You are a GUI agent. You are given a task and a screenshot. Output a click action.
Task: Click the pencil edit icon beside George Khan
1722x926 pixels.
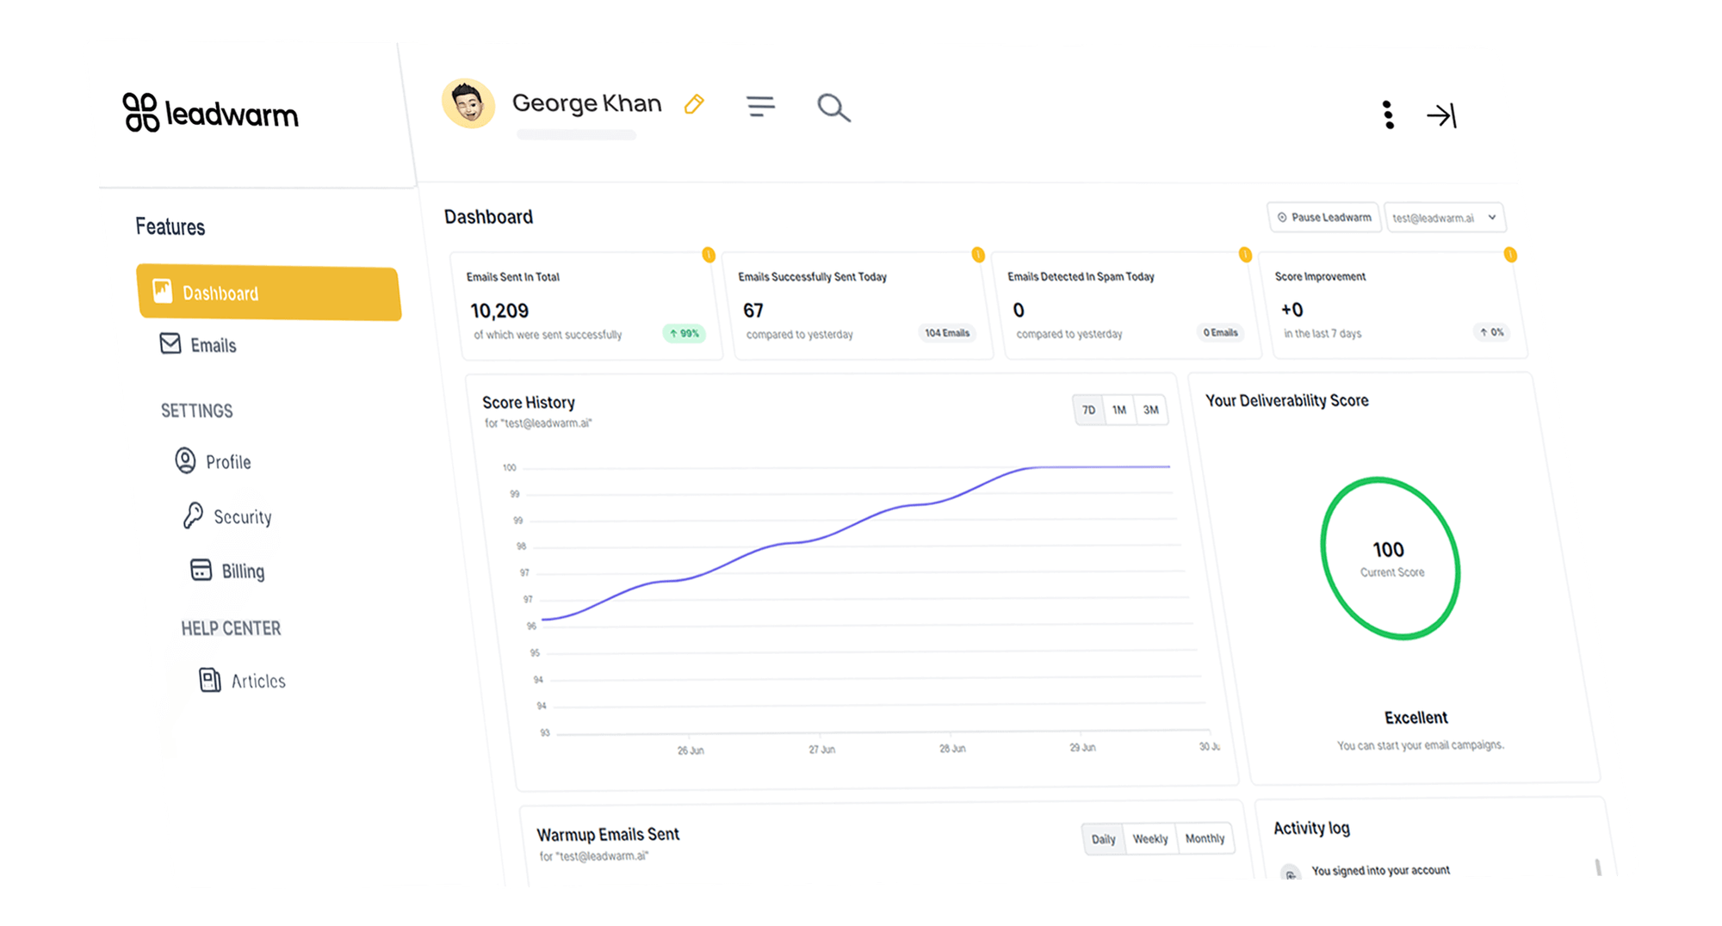click(694, 104)
